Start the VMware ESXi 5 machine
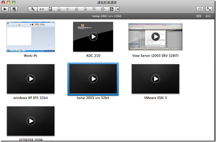The width and height of the screenshot is (216, 142). pyautogui.click(x=156, y=79)
